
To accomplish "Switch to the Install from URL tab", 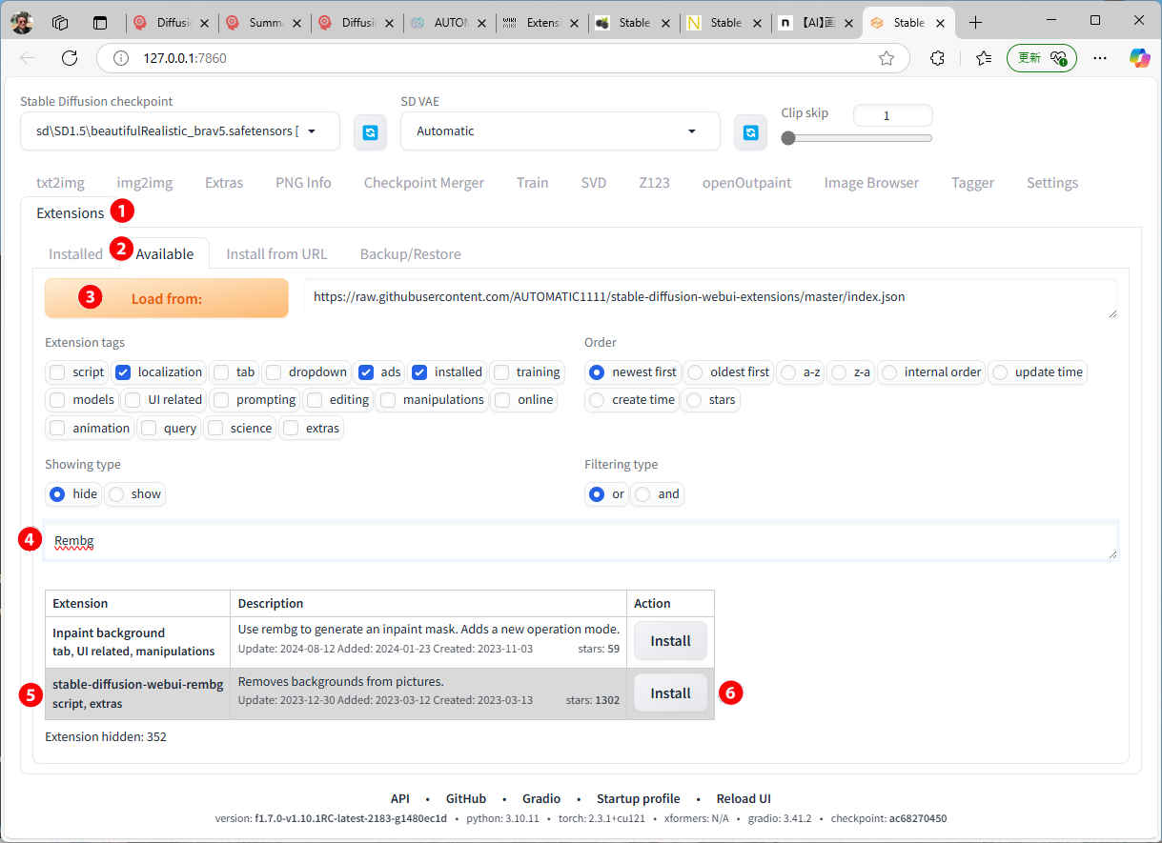I will 276,253.
